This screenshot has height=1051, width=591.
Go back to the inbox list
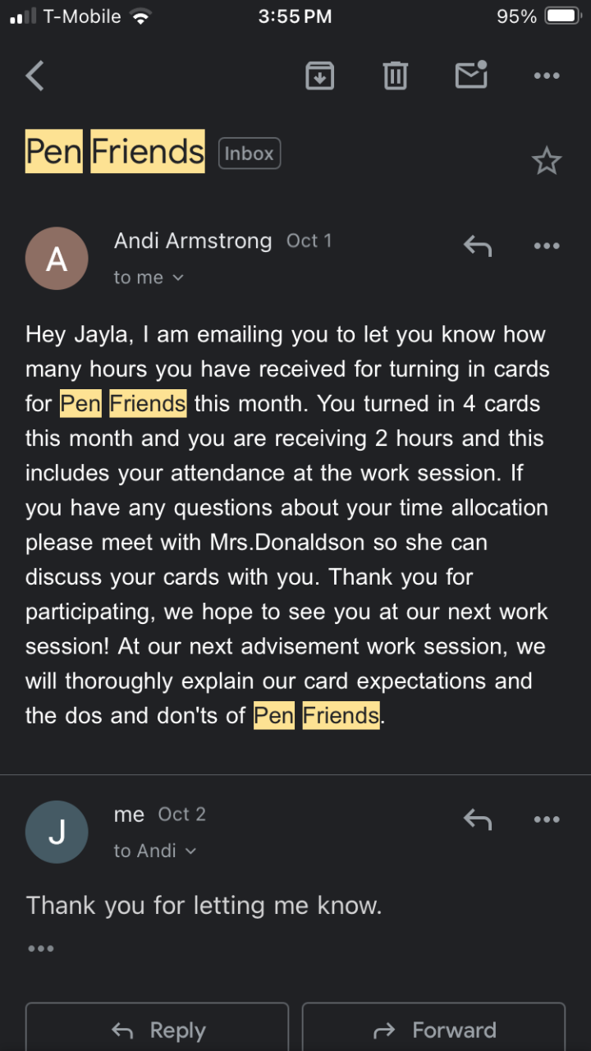click(34, 76)
